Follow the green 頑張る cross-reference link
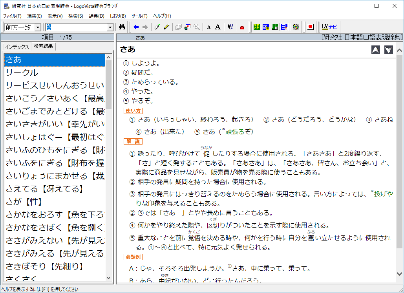The image size is (404, 293). tap(234, 132)
